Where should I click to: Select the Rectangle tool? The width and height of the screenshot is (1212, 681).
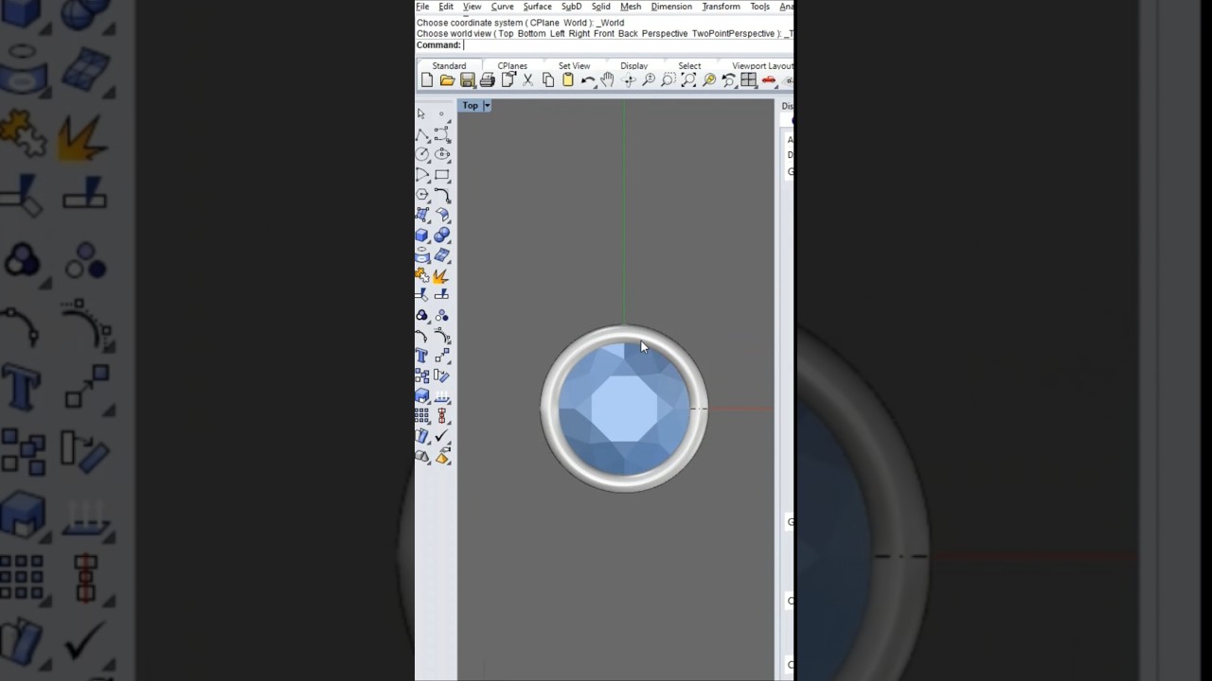coord(442,175)
